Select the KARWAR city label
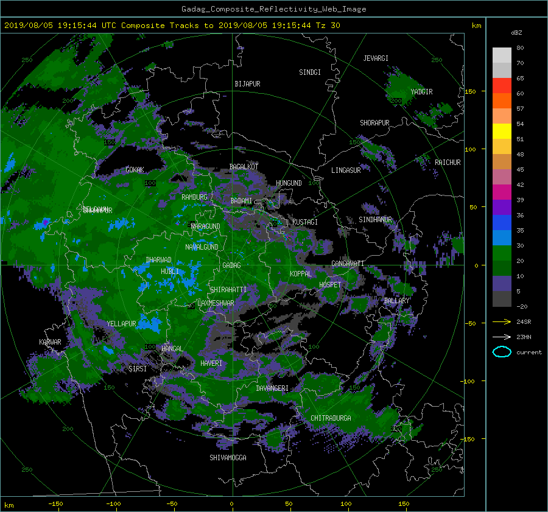This screenshot has height=512, width=548. click(x=50, y=342)
